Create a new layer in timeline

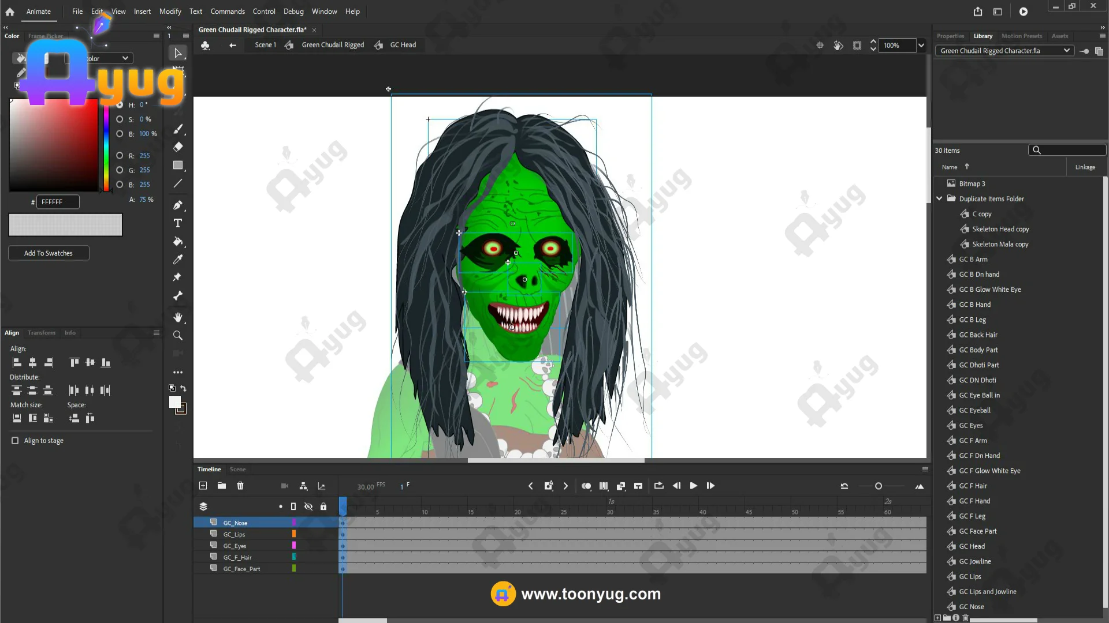tap(203, 486)
